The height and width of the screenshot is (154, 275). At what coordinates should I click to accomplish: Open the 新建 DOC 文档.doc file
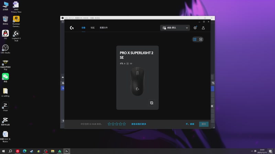(x=5, y=137)
